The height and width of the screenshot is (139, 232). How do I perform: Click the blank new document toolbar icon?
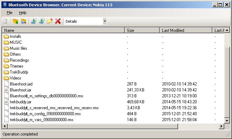pyautogui.click(x=5, y=21)
